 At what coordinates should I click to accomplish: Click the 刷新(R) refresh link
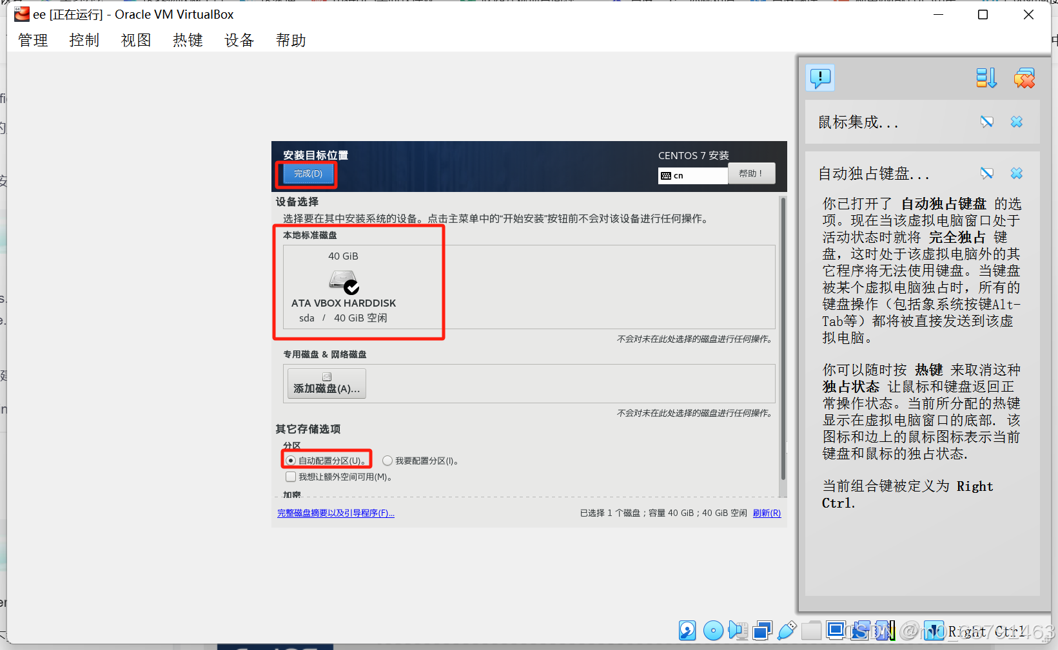[x=767, y=513]
